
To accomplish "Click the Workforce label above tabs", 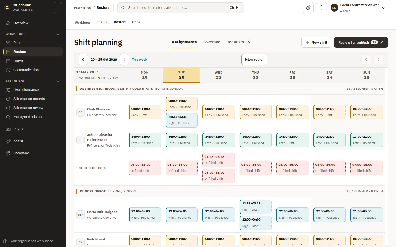I will (x=83, y=23).
